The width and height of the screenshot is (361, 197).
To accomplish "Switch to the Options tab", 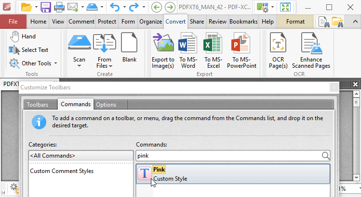I will pos(106,104).
